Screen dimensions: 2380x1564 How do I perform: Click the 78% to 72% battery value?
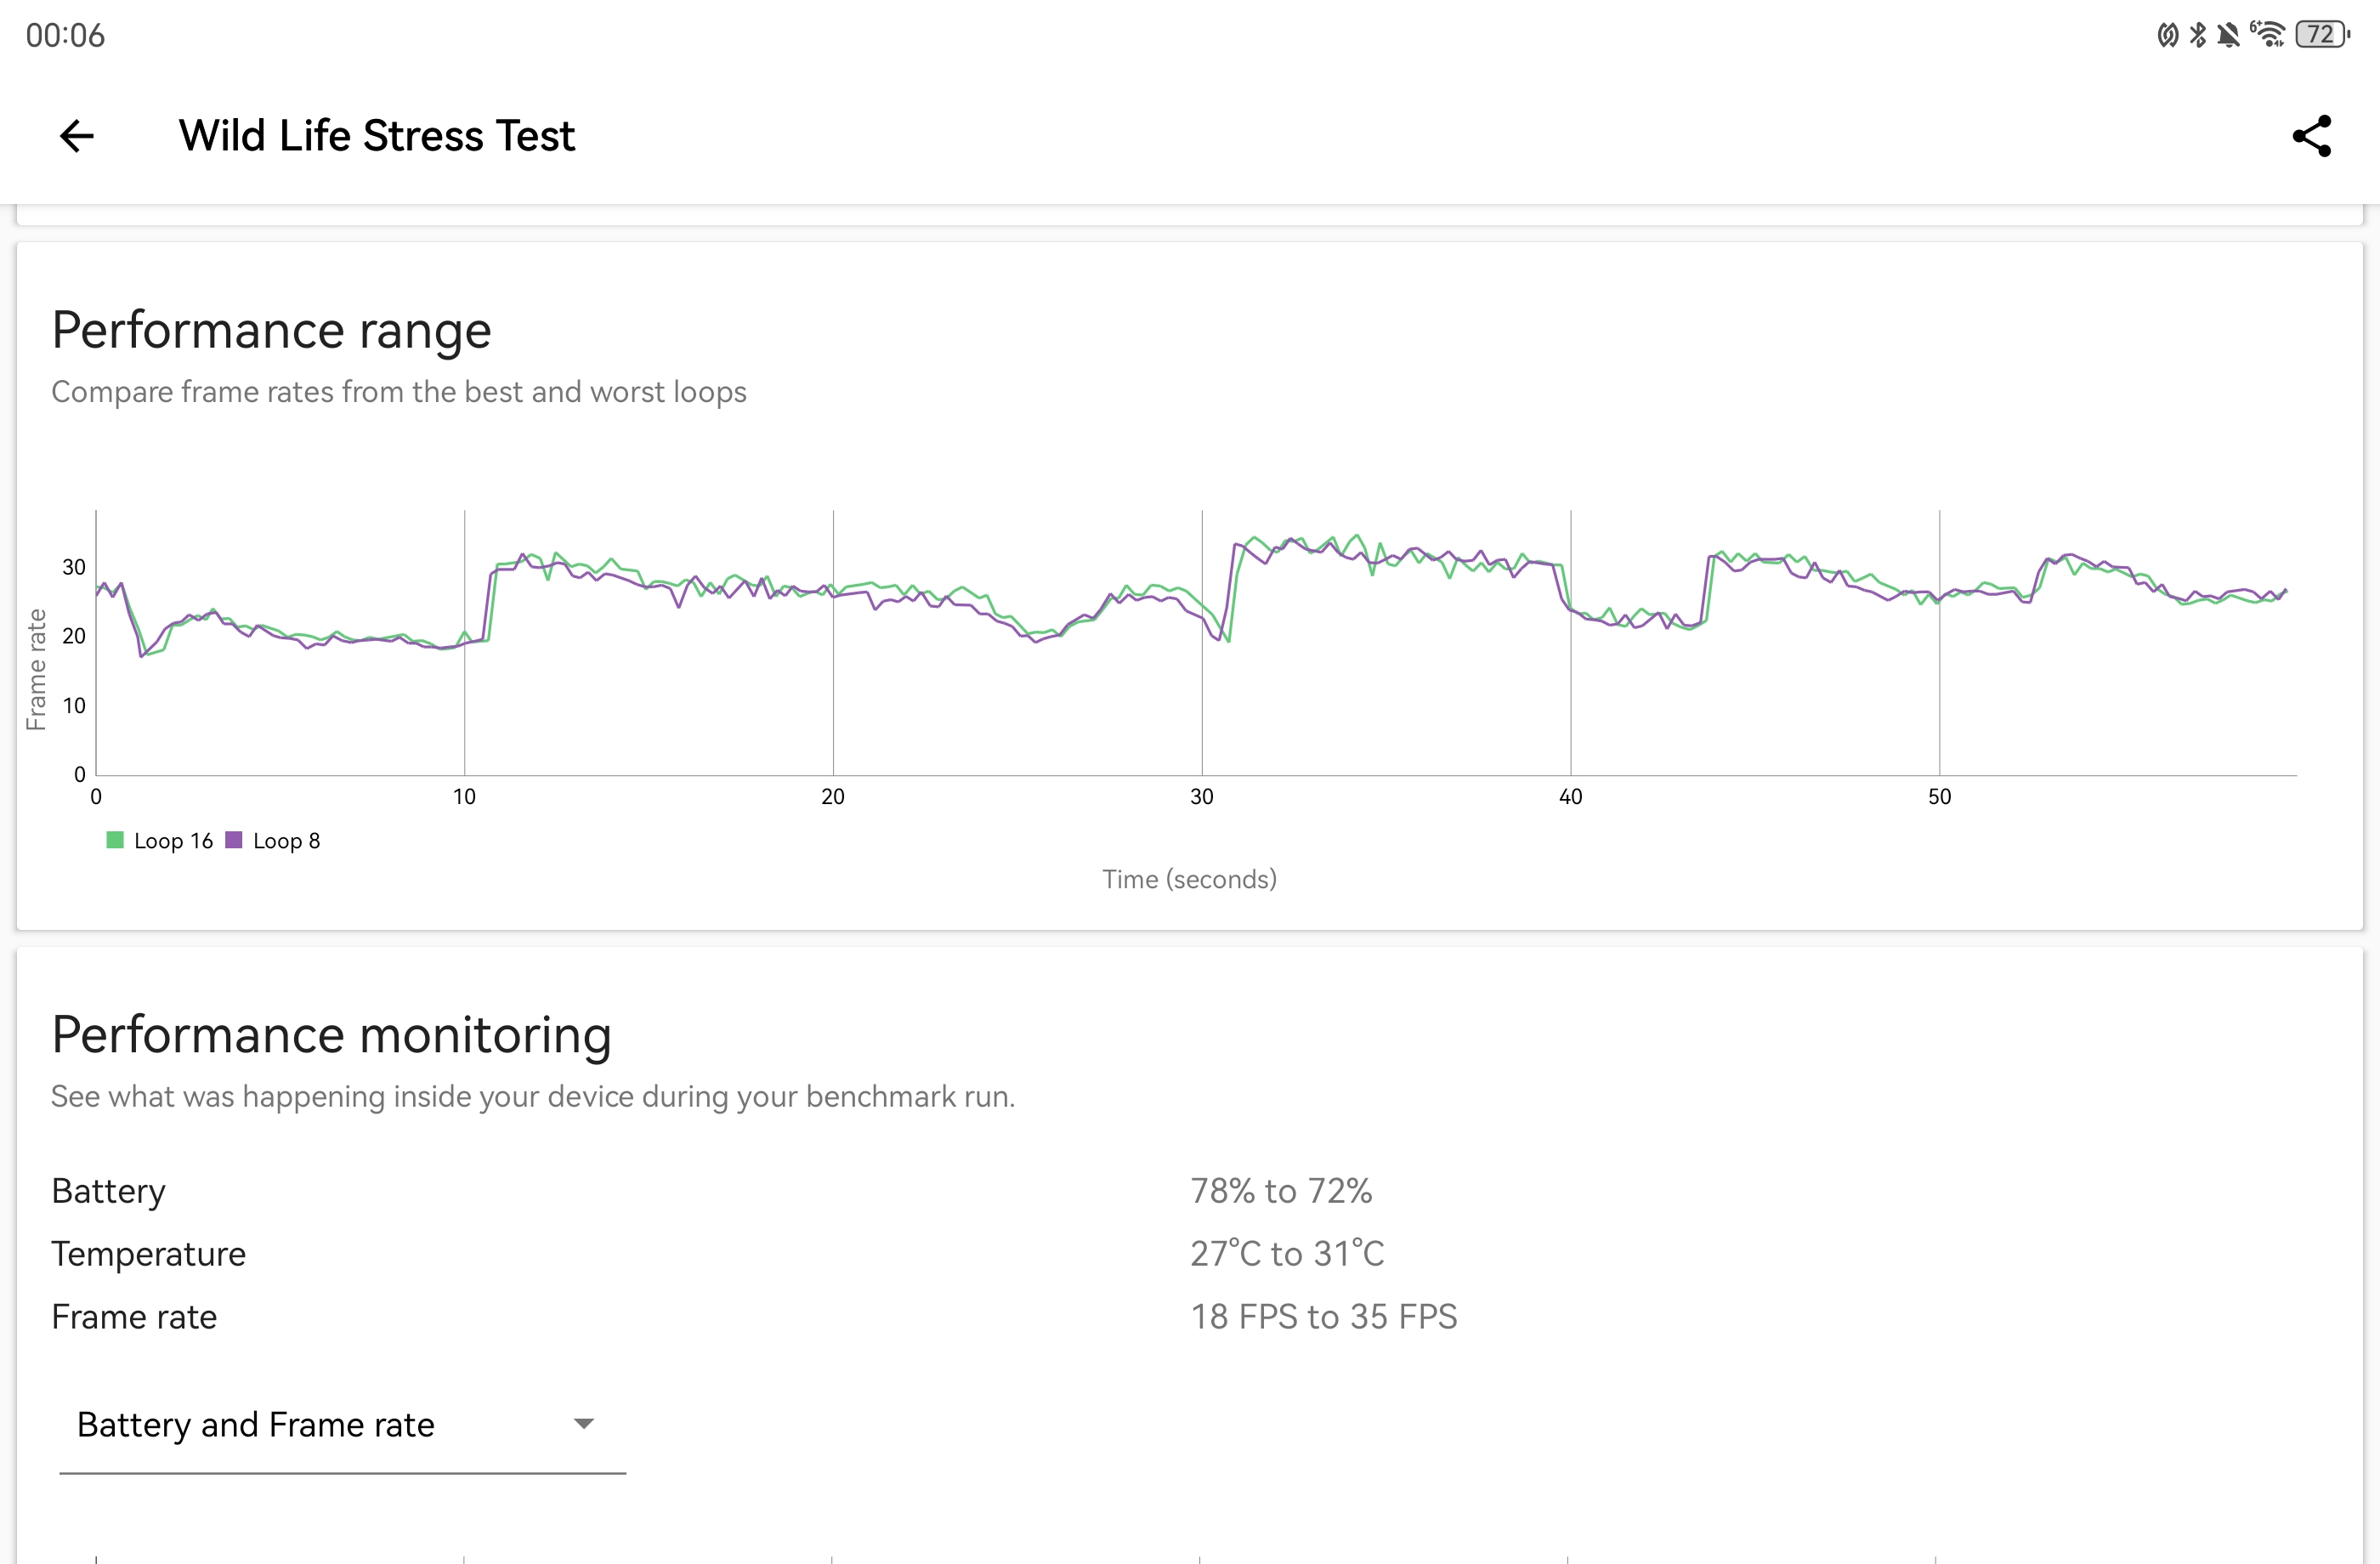pyautogui.click(x=1281, y=1191)
